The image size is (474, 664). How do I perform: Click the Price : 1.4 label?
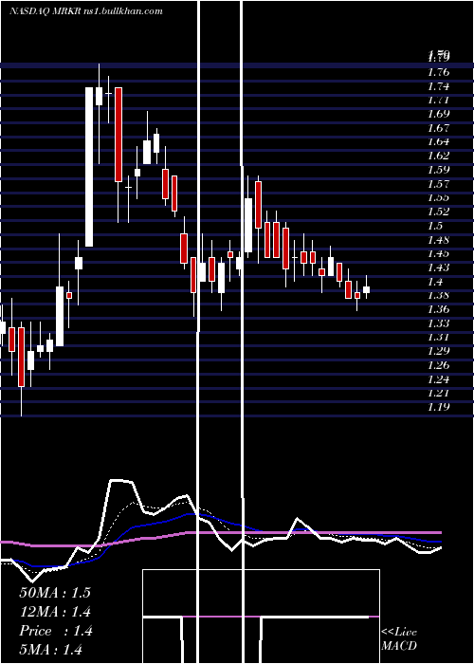pos(55,631)
